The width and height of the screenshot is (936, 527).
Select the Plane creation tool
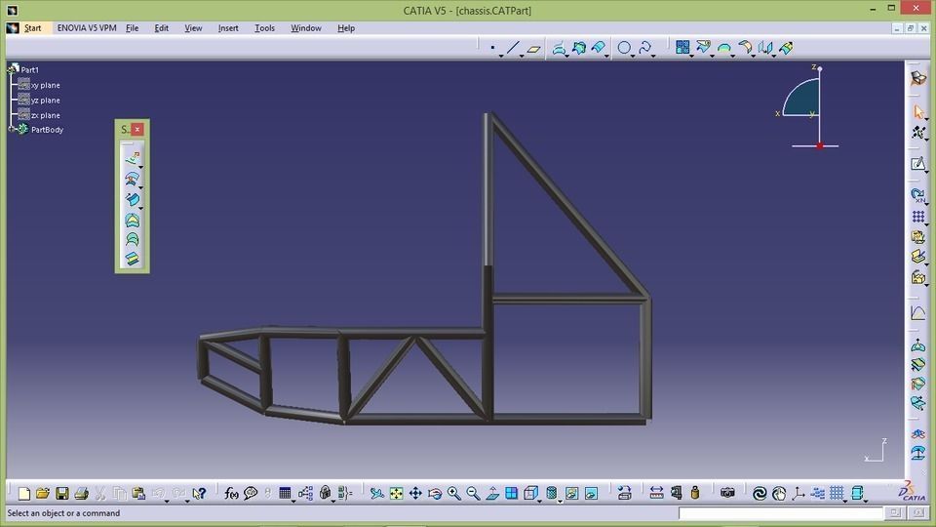point(533,49)
